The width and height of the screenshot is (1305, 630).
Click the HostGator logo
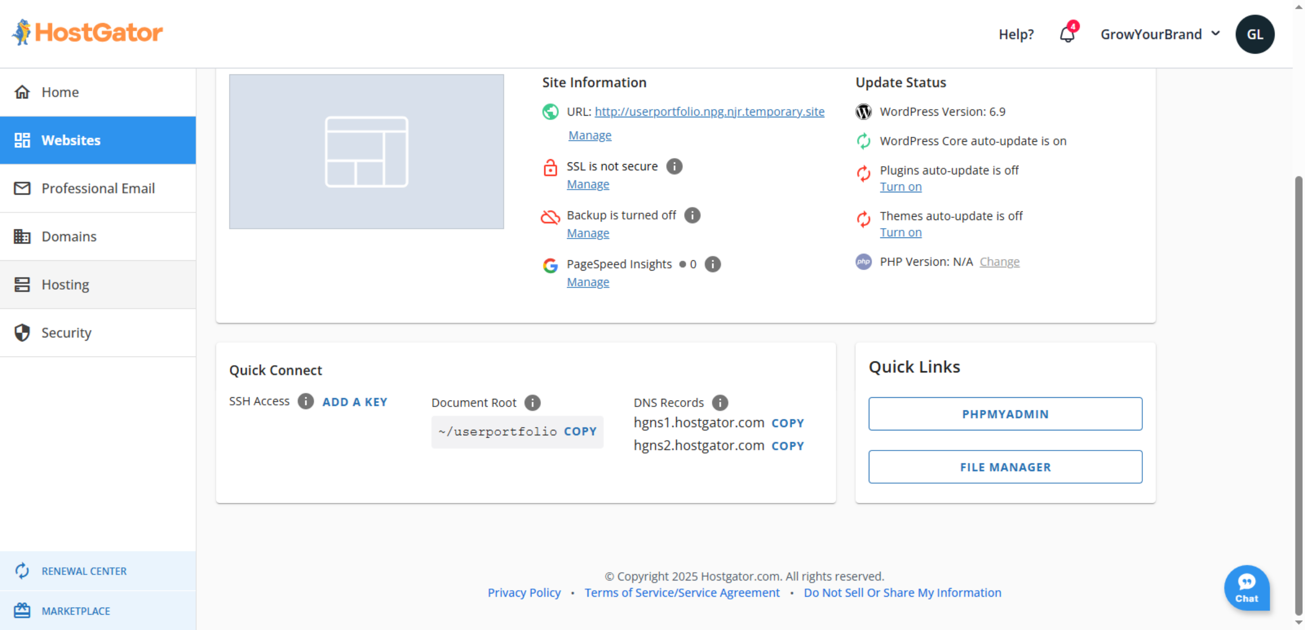pyautogui.click(x=87, y=32)
